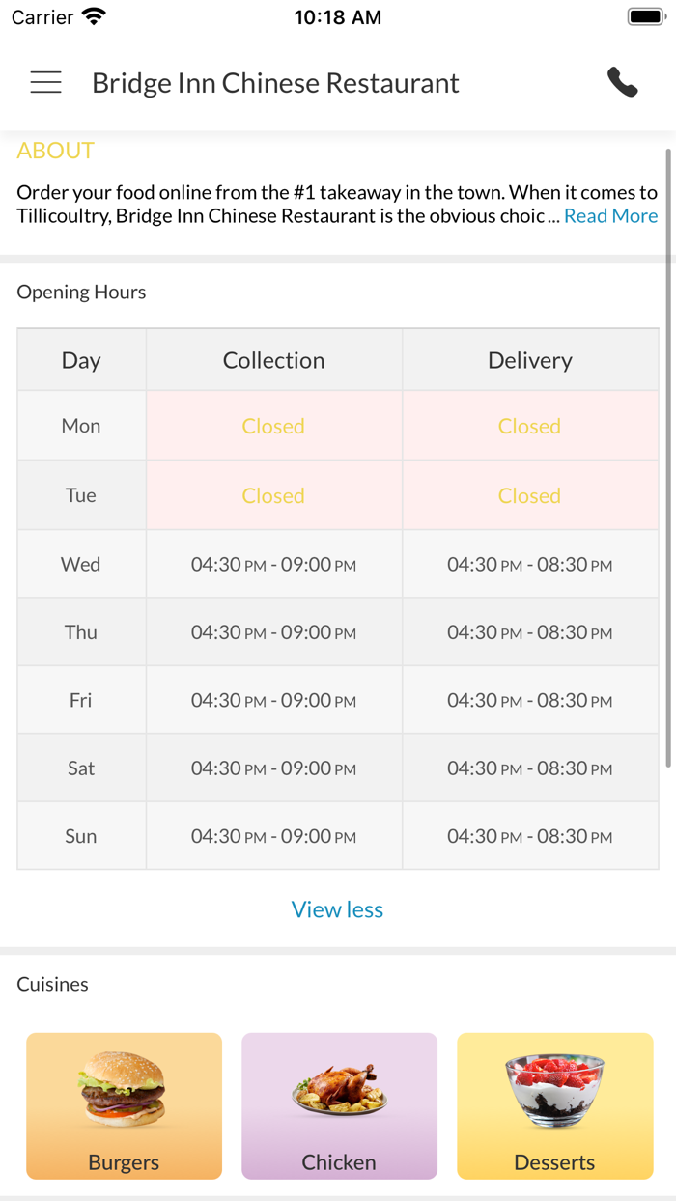This screenshot has width=676, height=1201.
Task: Tap the Wi-Fi status icon
Action: (x=94, y=16)
